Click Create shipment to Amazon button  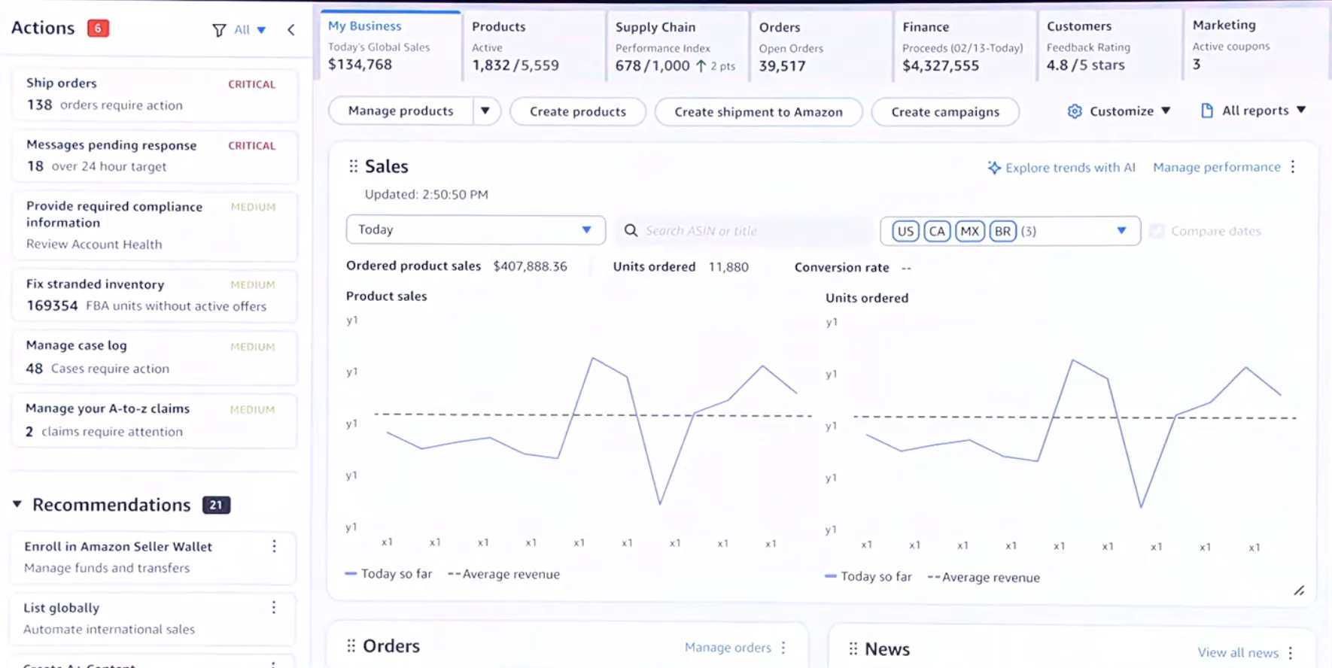click(x=759, y=112)
